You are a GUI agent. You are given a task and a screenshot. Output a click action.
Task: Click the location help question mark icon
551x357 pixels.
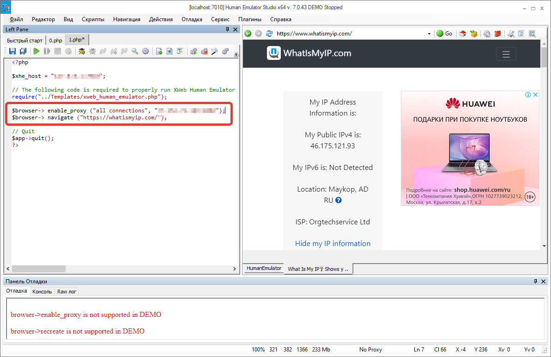pyautogui.click(x=339, y=200)
